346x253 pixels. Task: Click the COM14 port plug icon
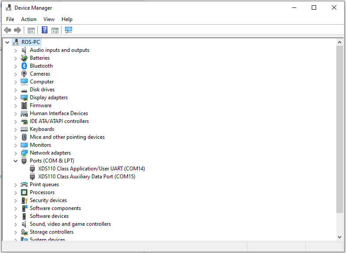pos(32,169)
